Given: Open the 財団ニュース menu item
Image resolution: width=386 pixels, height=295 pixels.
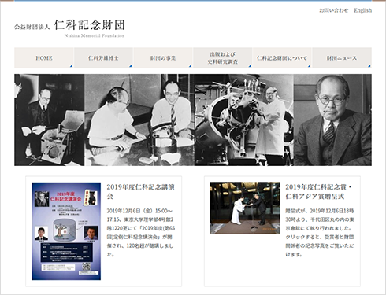Looking at the screenshot, I should [342, 58].
